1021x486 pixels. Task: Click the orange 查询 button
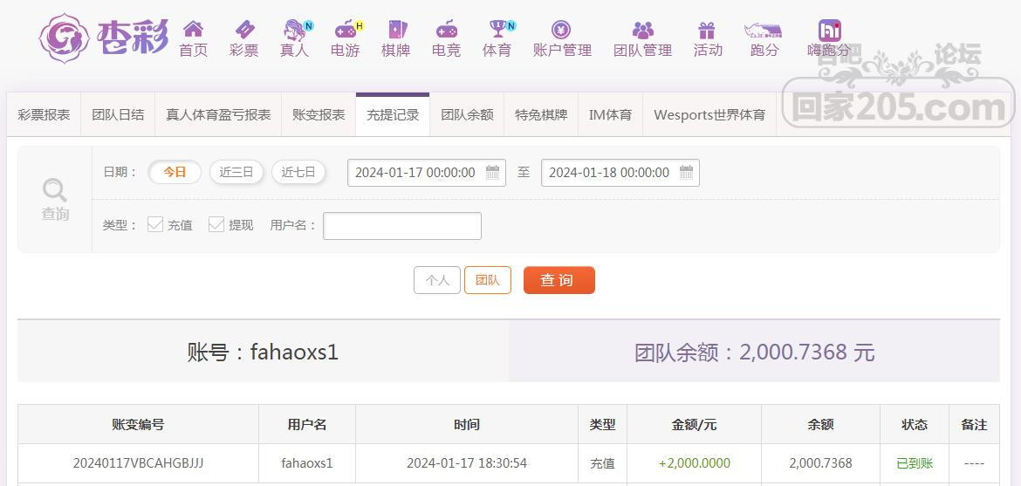tap(558, 280)
